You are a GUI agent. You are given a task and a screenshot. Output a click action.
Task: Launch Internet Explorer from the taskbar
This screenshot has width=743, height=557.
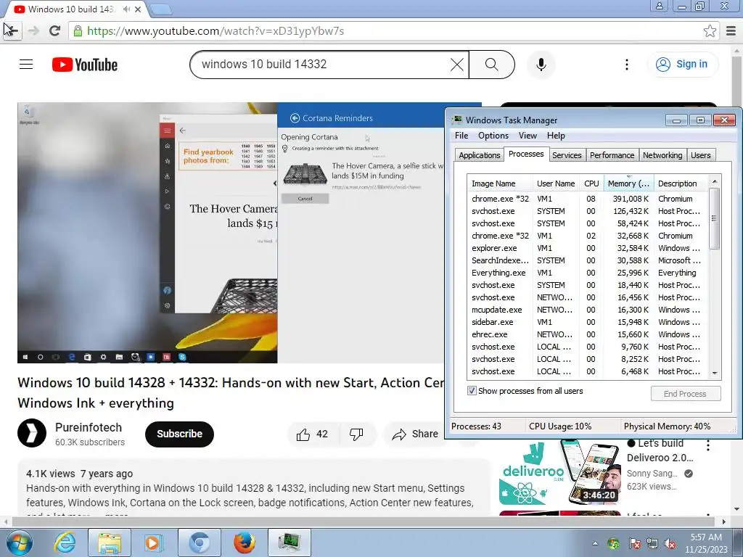point(65,542)
